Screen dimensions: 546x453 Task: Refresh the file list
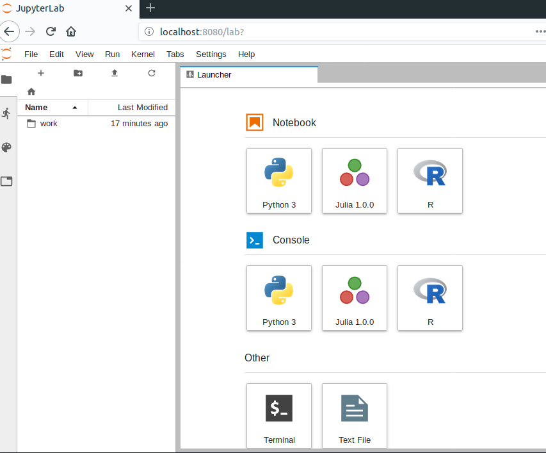tap(152, 73)
